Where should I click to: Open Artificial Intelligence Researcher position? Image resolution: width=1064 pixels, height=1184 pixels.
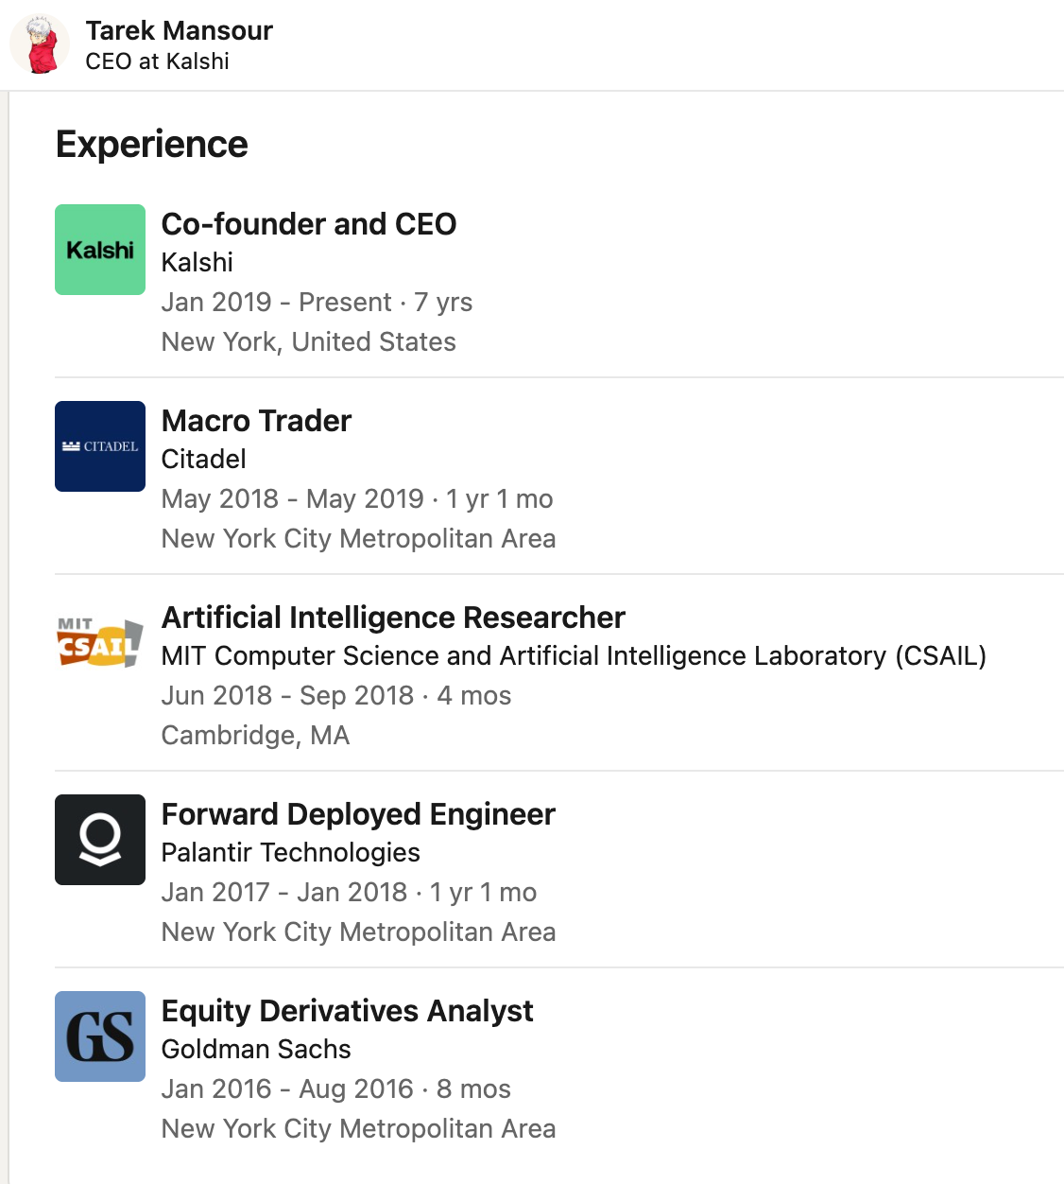[393, 618]
